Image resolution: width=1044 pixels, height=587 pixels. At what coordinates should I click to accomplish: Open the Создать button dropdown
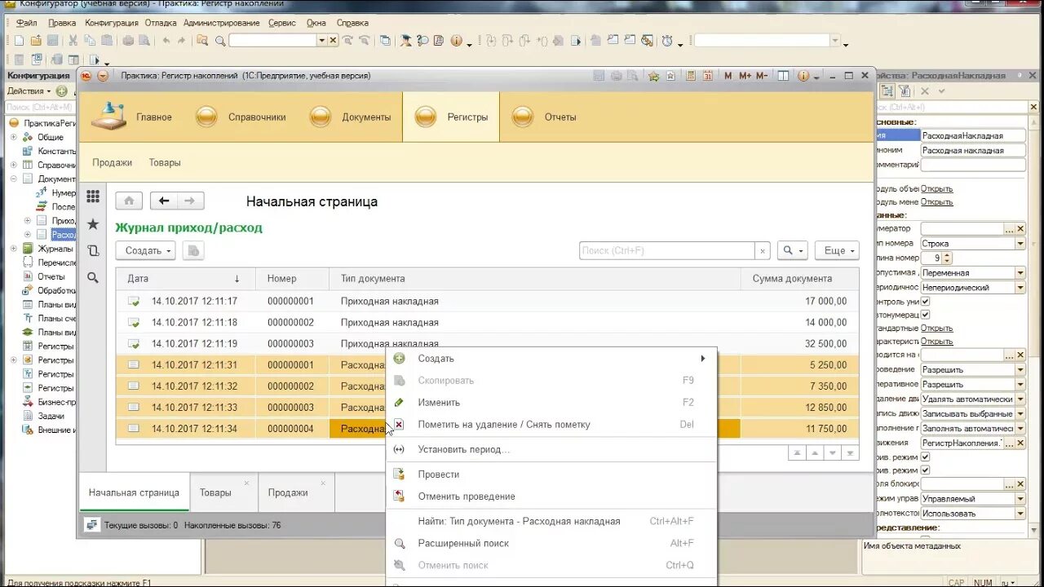[x=145, y=250]
